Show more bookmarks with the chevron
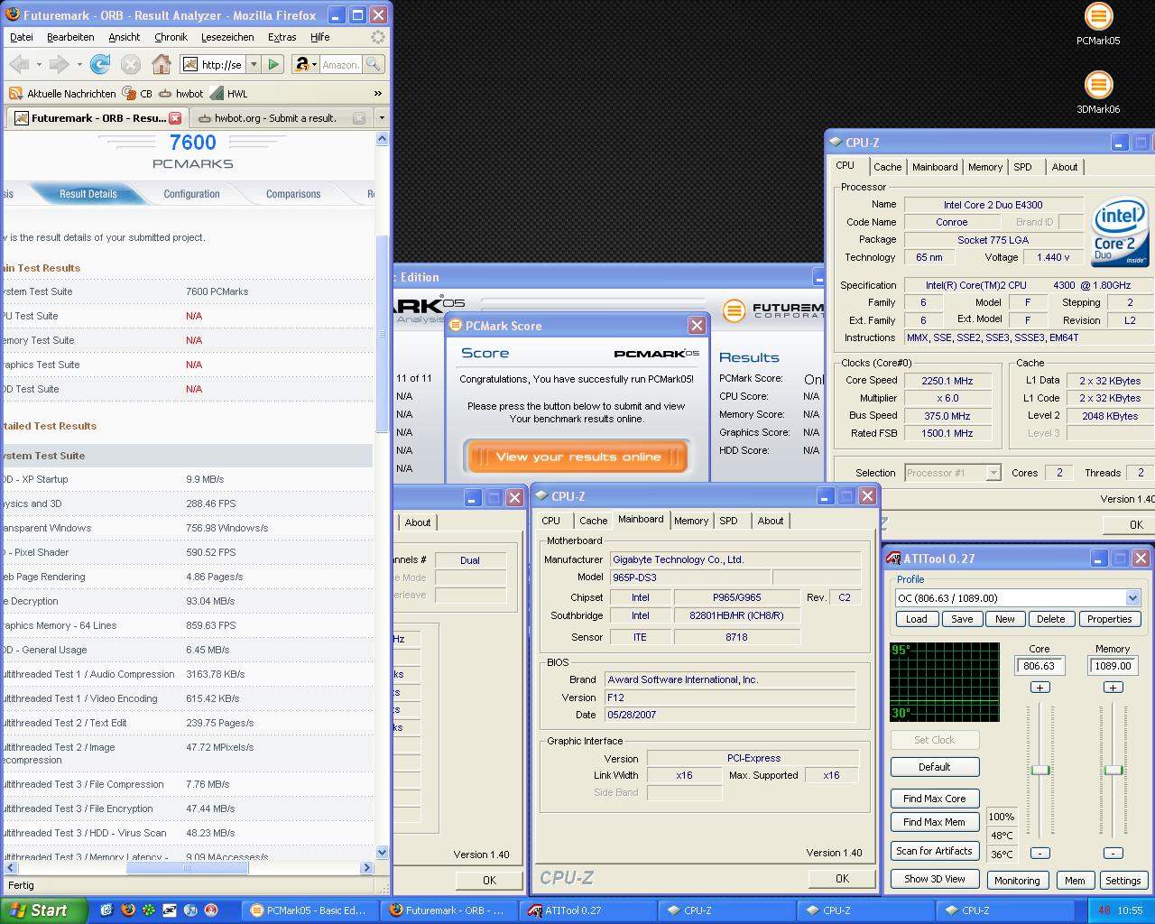This screenshot has height=924, width=1155. pyautogui.click(x=377, y=93)
